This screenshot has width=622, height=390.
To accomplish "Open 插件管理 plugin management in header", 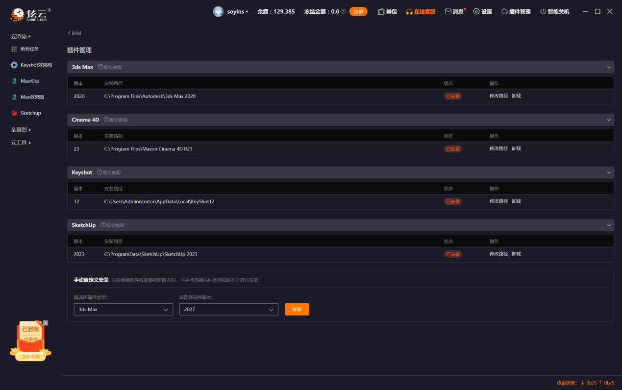I will [516, 11].
